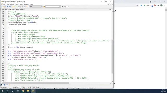Open the Edit menu
The width and height of the screenshot is (167, 93).
8,4
